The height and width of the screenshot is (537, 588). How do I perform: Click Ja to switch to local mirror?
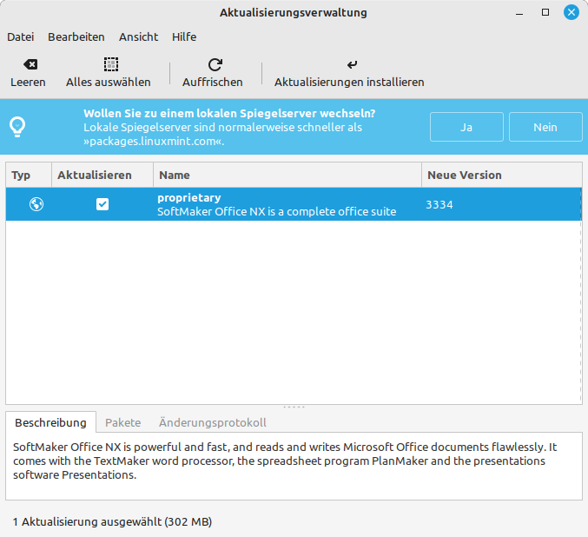pyautogui.click(x=466, y=127)
